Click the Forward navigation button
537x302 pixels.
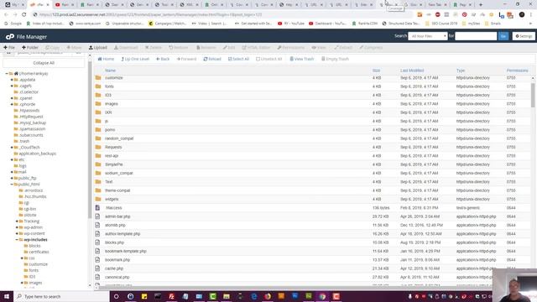click(x=186, y=59)
